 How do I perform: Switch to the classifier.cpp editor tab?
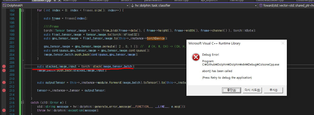(41, 1)
